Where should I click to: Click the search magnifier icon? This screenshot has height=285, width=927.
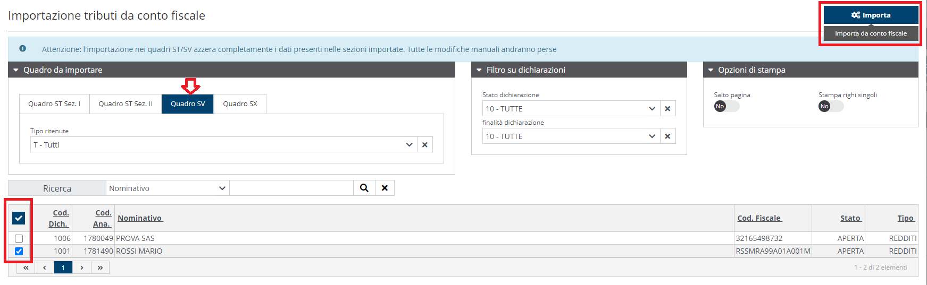364,188
